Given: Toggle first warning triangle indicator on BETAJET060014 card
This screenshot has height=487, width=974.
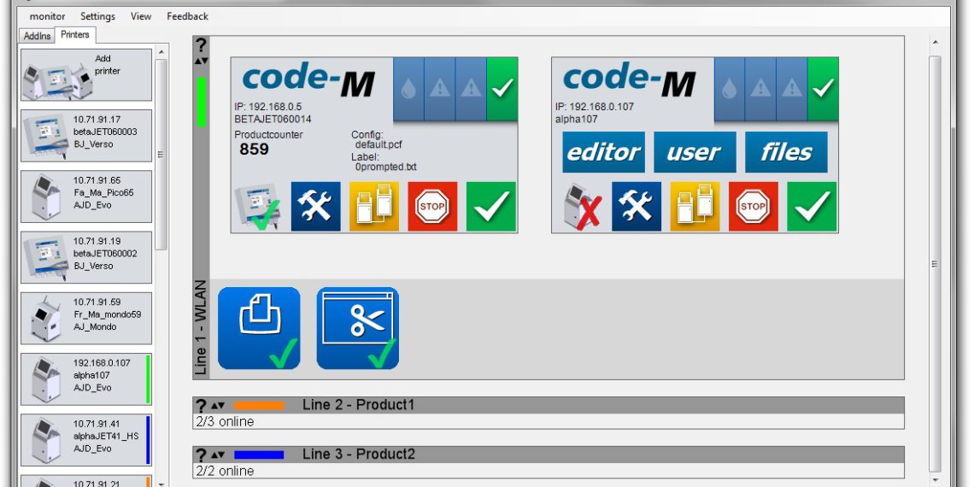Looking at the screenshot, I should (440, 89).
